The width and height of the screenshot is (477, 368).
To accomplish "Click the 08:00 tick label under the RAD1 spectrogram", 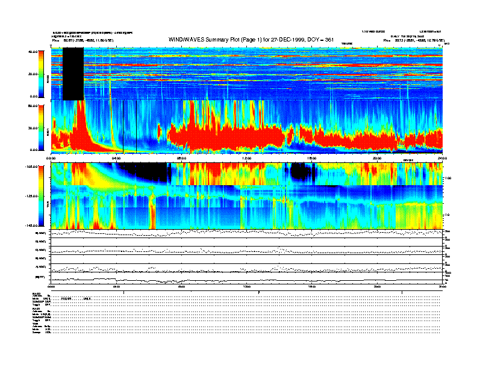I will coord(181,158).
